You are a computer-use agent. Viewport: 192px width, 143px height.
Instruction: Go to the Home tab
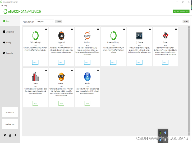[10, 21]
